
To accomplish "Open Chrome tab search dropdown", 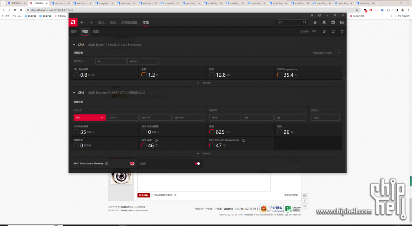I will (x=3, y=3).
